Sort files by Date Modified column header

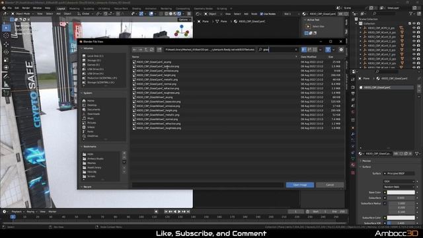tap(309, 57)
